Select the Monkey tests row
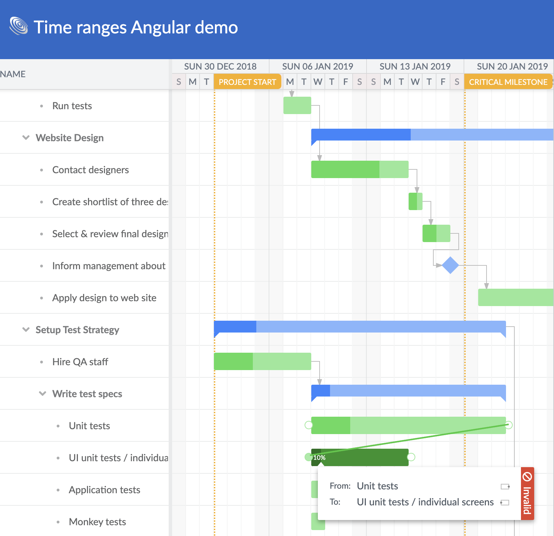This screenshot has height=536, width=554. click(x=84, y=521)
